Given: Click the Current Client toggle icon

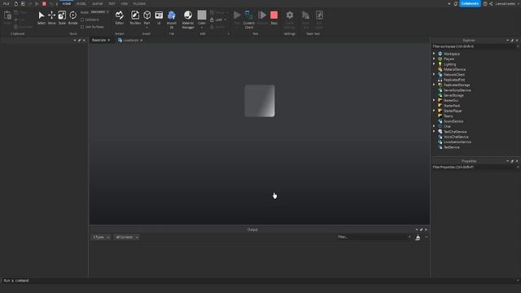Looking at the screenshot, I should point(248,15).
